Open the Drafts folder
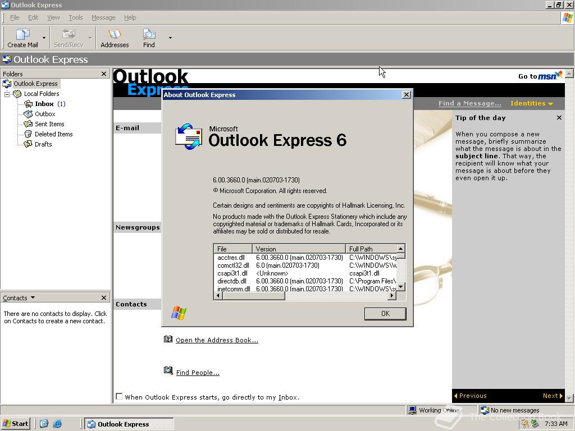 [43, 144]
